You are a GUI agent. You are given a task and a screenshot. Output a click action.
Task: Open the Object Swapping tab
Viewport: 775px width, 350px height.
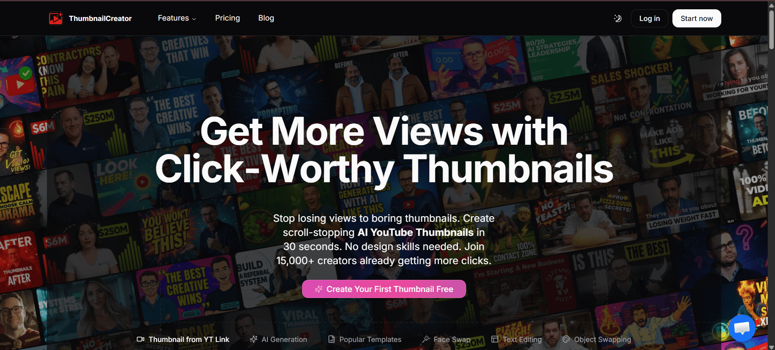pyautogui.click(x=597, y=340)
